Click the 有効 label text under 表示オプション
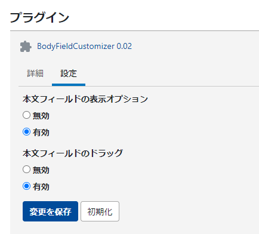Screen dimensions: 259x234 pos(41,133)
